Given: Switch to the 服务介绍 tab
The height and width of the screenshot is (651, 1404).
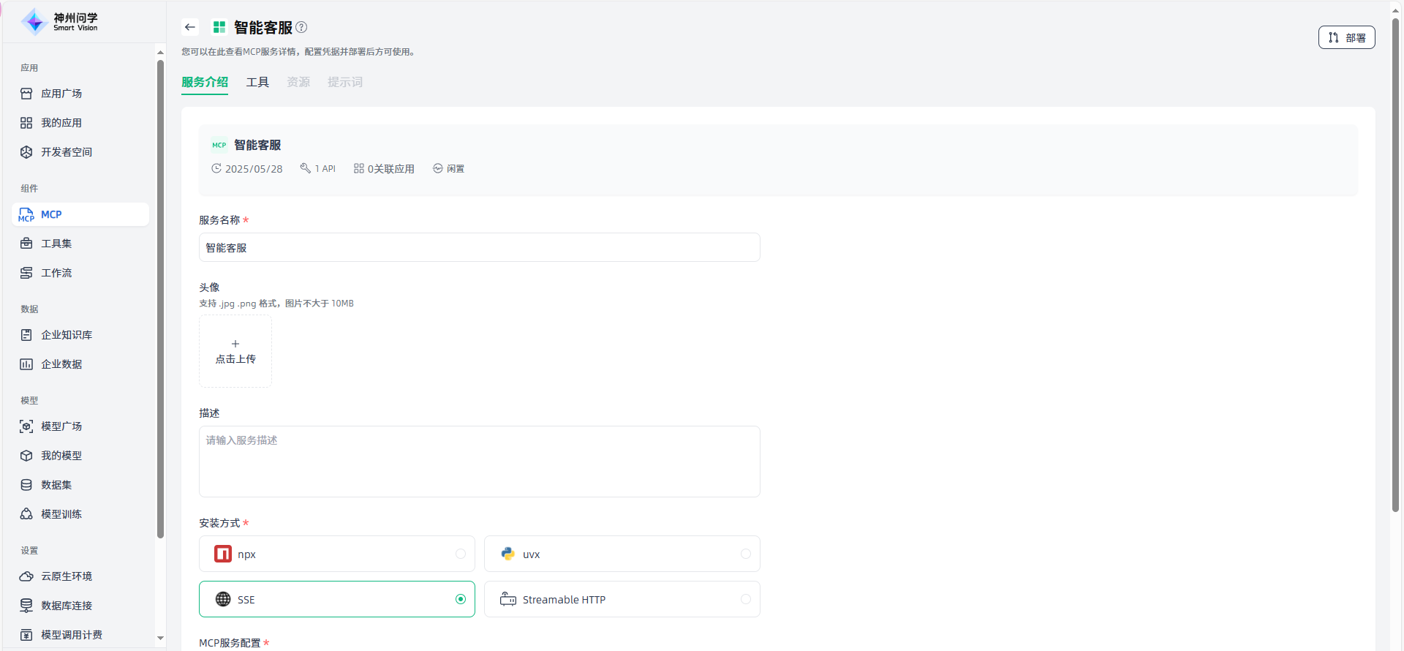Looking at the screenshot, I should (x=205, y=82).
